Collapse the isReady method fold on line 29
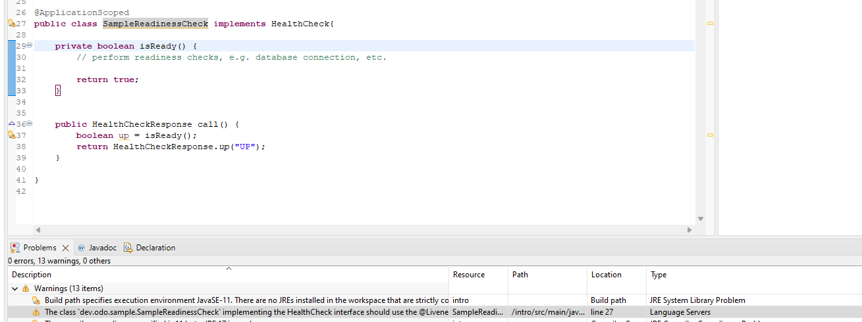 [29, 46]
